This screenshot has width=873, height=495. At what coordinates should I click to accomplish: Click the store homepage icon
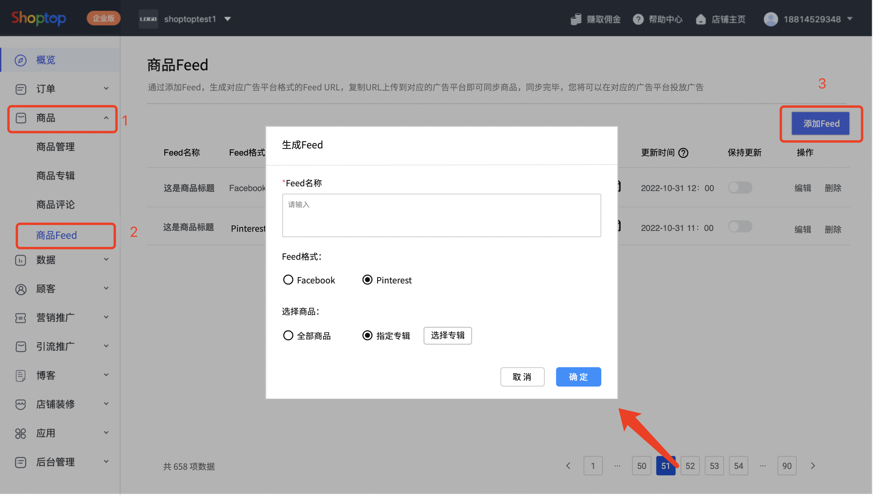701,19
